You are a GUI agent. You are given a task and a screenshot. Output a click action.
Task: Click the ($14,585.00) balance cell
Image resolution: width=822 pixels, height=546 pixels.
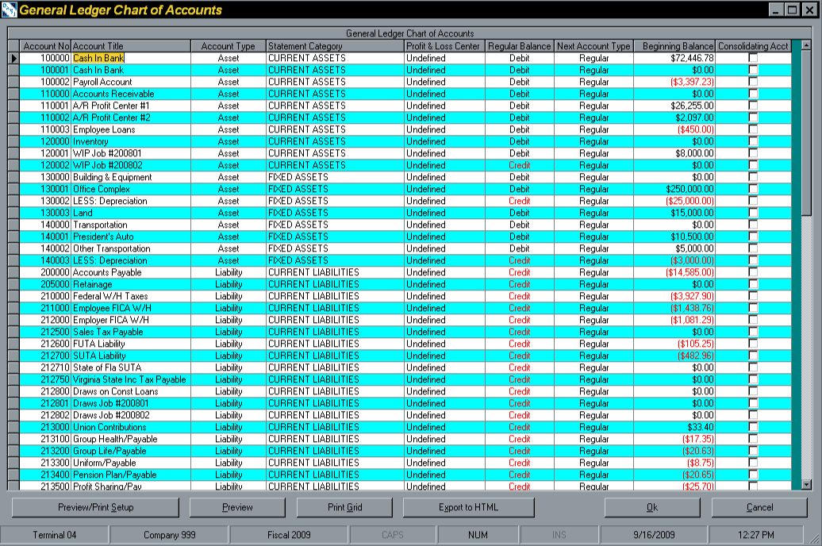point(674,272)
